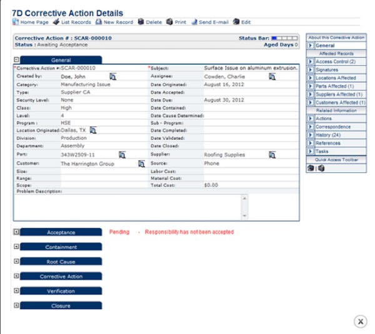Collapse the General section with minus box
The height and width of the screenshot is (334, 375).
[16, 60]
